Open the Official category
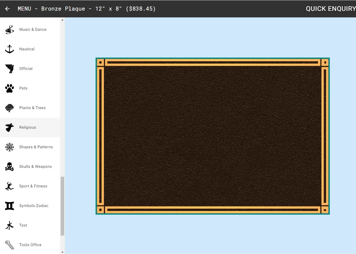 click(26, 69)
